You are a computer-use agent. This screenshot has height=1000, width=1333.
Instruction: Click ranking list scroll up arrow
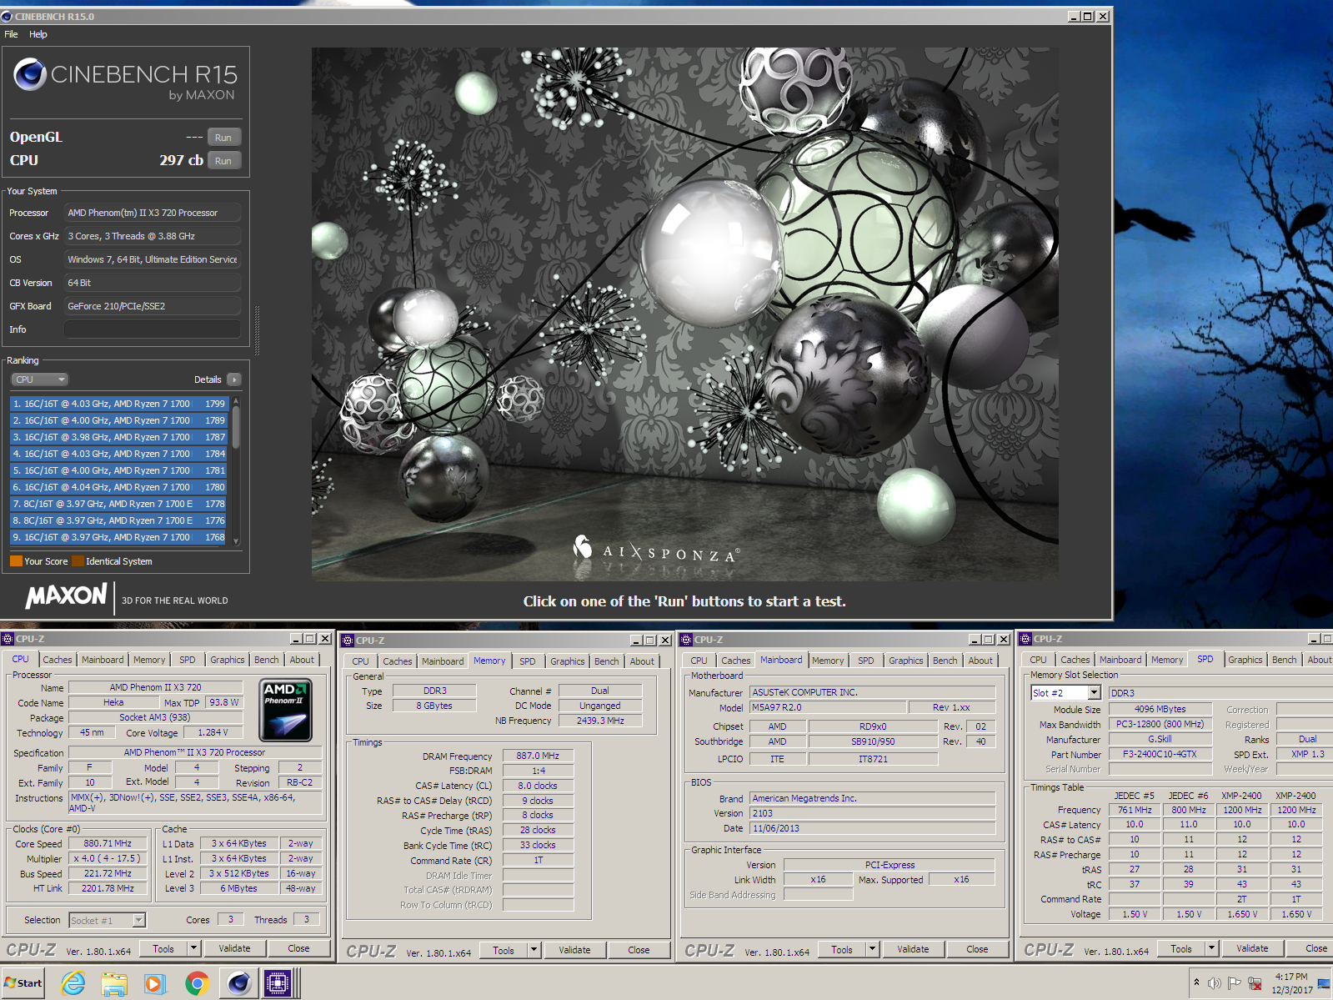[236, 401]
